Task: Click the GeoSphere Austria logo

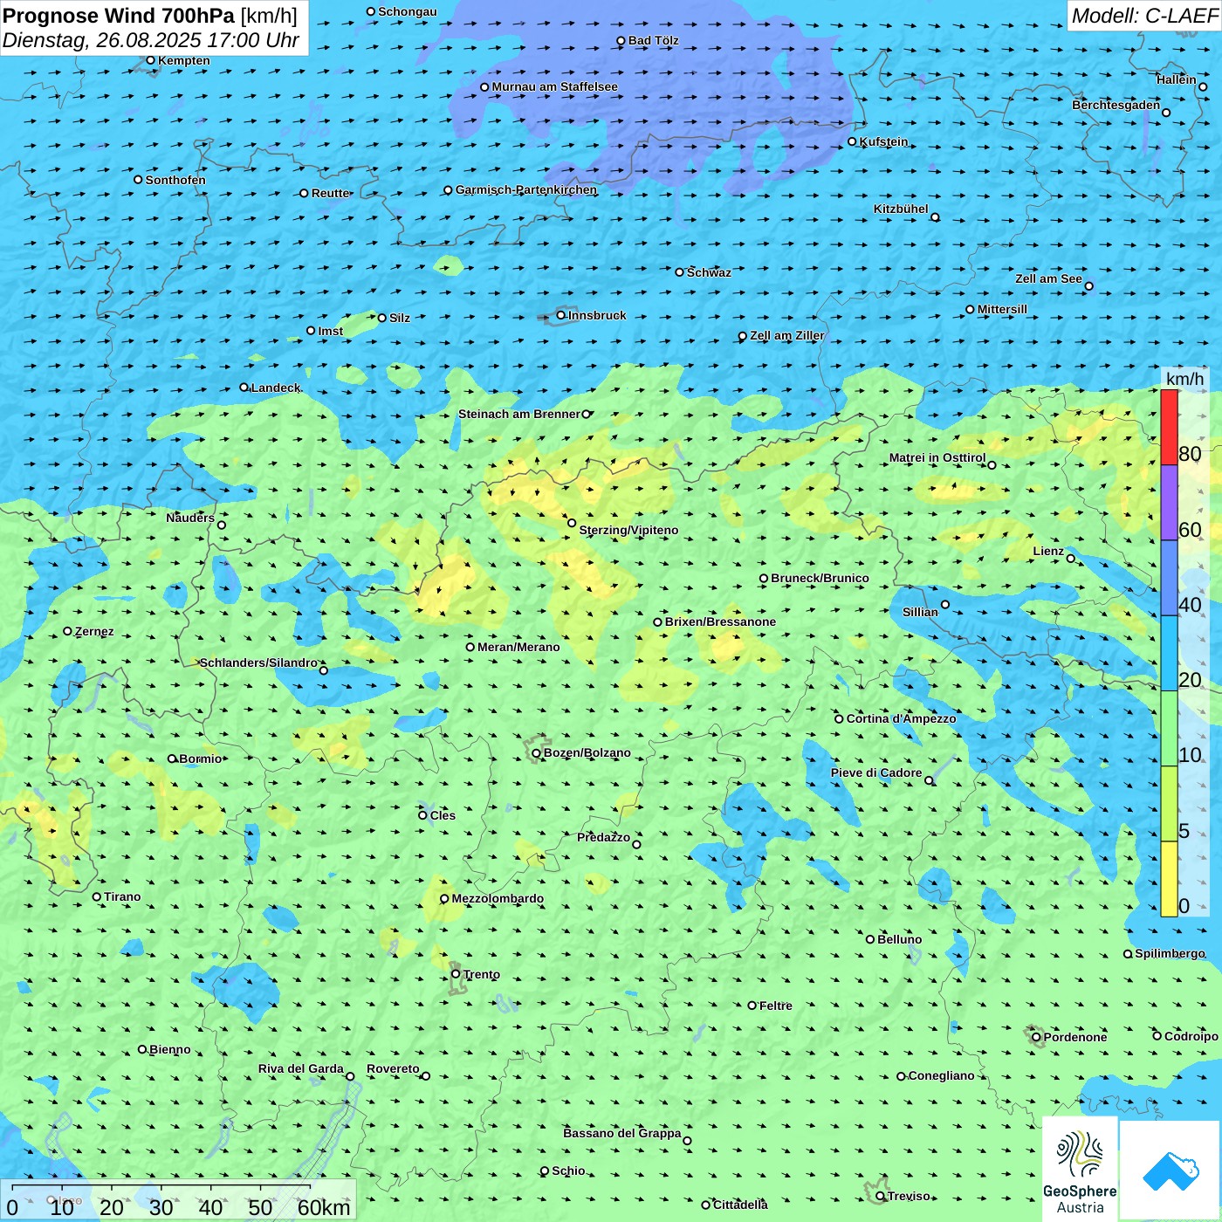Action: (1080, 1169)
